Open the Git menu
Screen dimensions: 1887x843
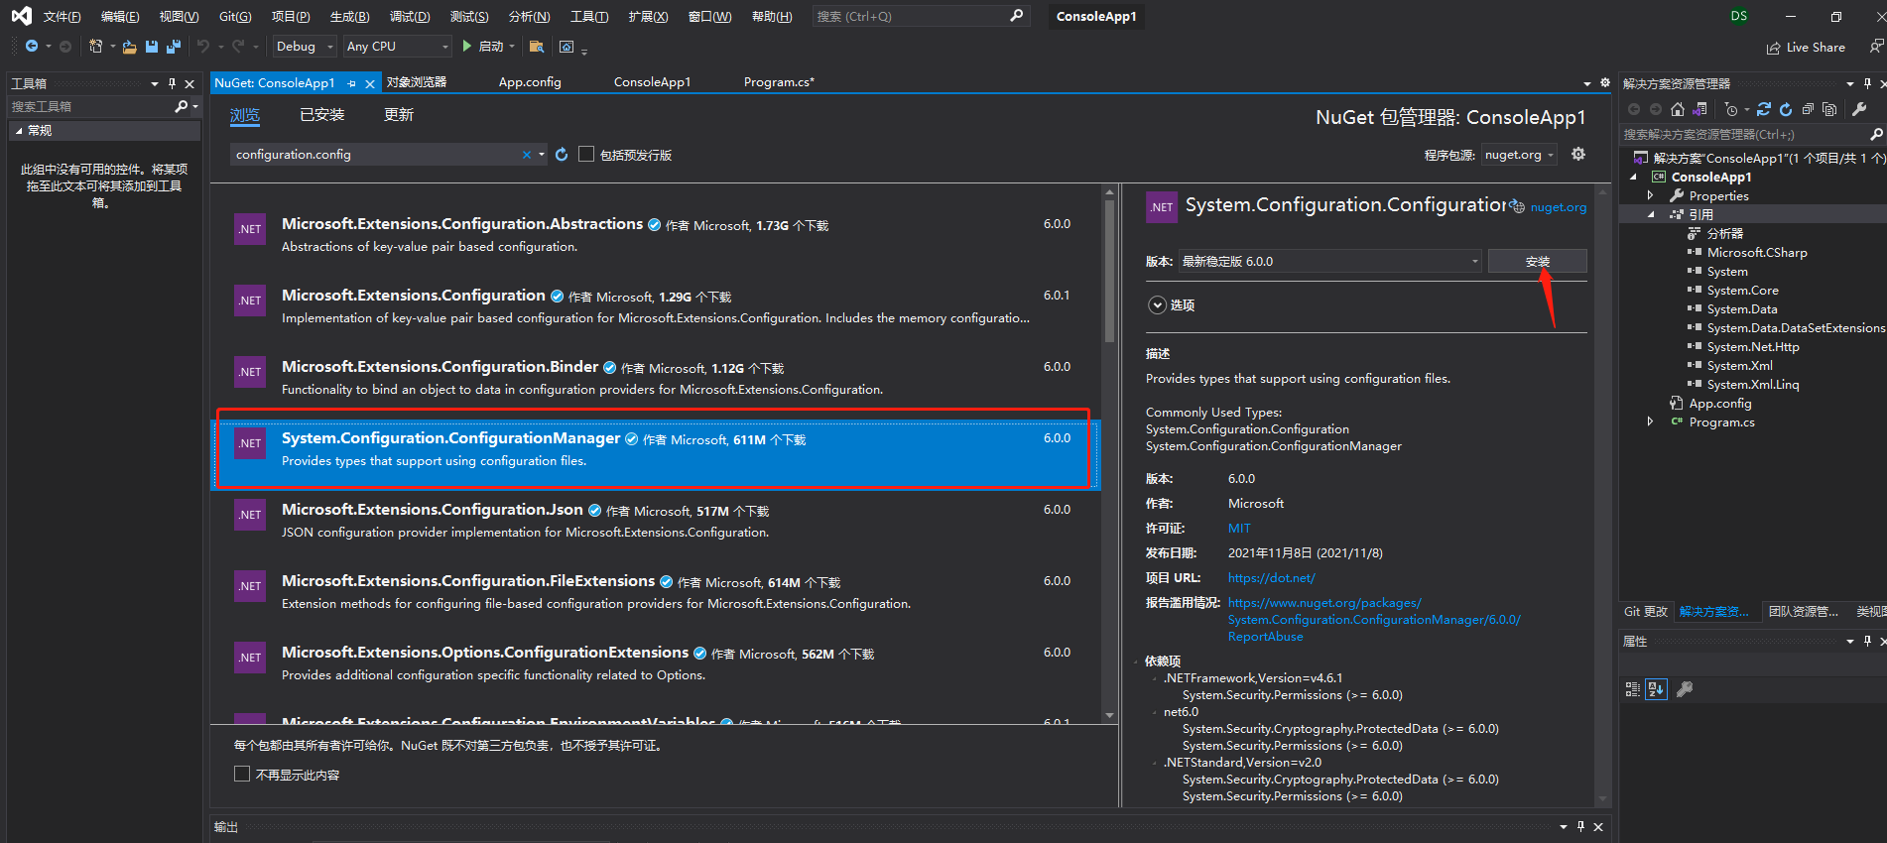tap(235, 17)
